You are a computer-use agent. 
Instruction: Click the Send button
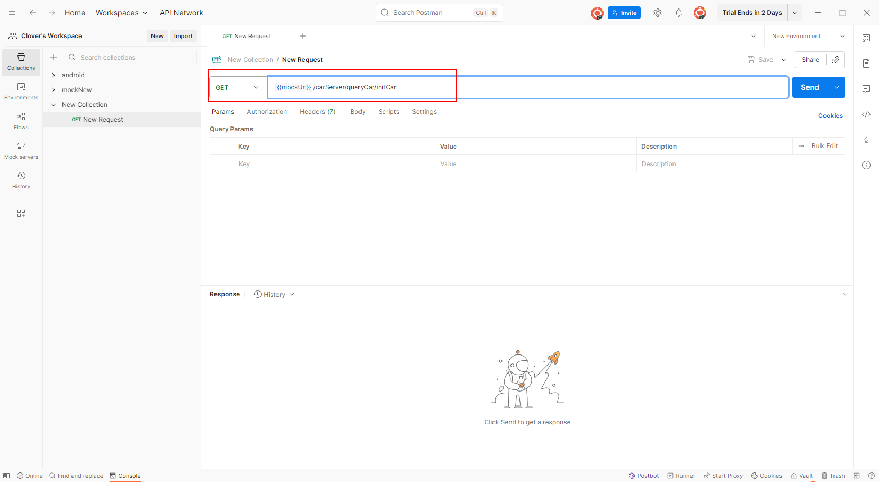click(810, 87)
